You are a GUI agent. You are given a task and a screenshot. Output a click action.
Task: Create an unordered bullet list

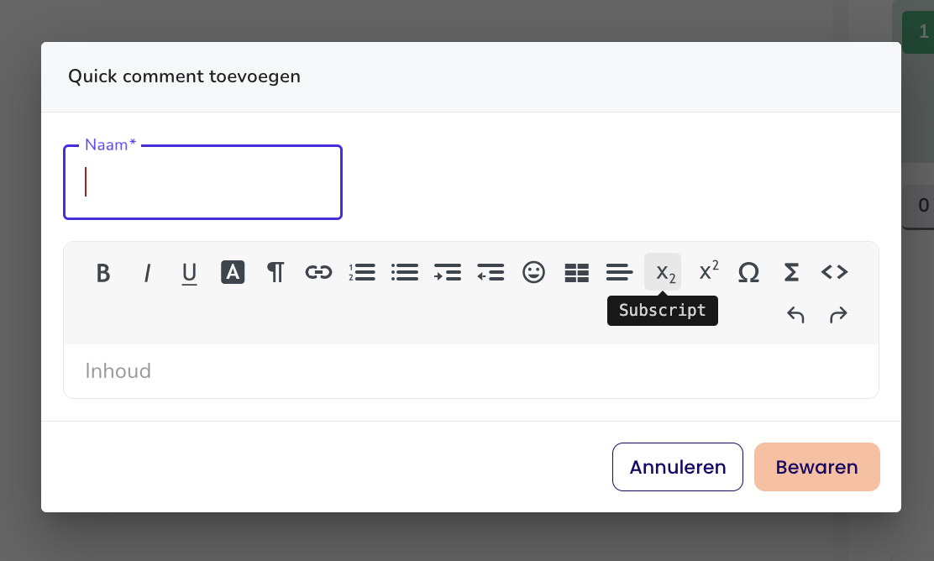pos(405,272)
